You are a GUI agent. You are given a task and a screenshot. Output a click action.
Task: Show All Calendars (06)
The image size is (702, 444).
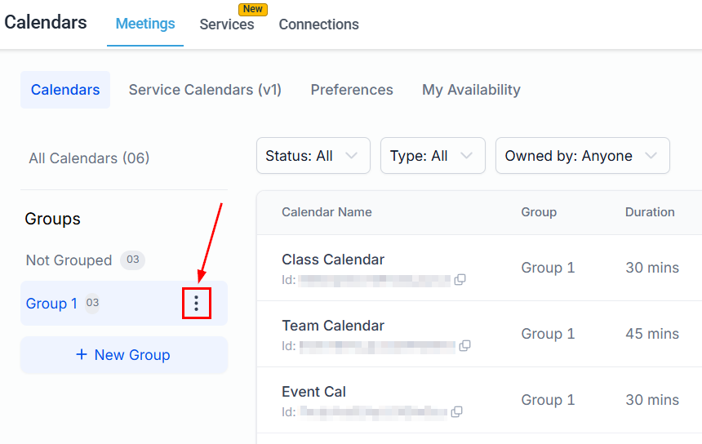89,158
